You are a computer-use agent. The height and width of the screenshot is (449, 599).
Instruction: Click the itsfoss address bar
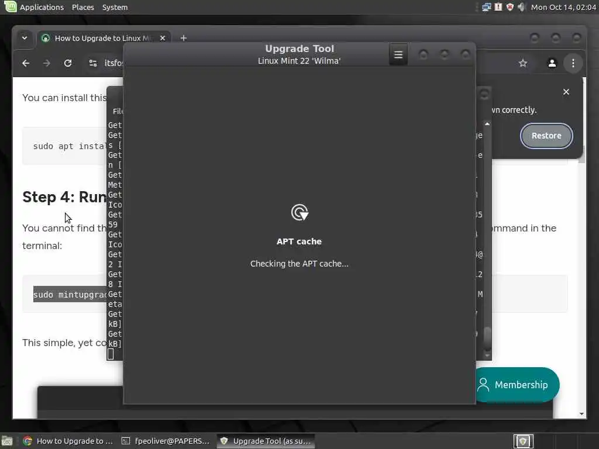click(113, 63)
